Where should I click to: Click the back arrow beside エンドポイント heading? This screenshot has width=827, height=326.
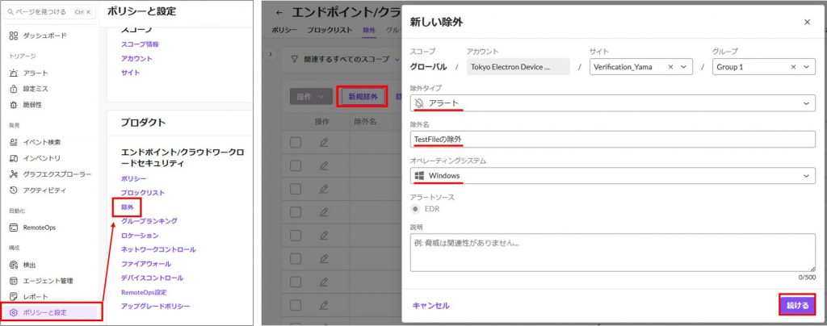click(279, 13)
